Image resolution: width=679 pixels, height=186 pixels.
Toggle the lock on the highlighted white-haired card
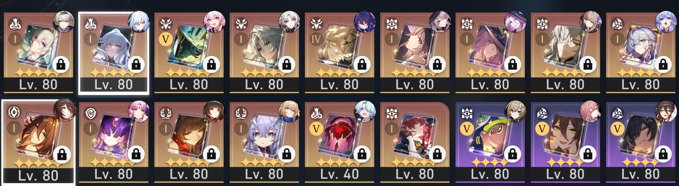(x=136, y=64)
